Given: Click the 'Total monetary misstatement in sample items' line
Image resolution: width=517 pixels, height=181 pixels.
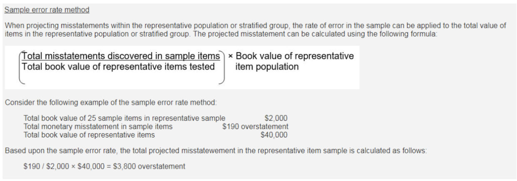Looking at the screenshot, I should [98, 127].
